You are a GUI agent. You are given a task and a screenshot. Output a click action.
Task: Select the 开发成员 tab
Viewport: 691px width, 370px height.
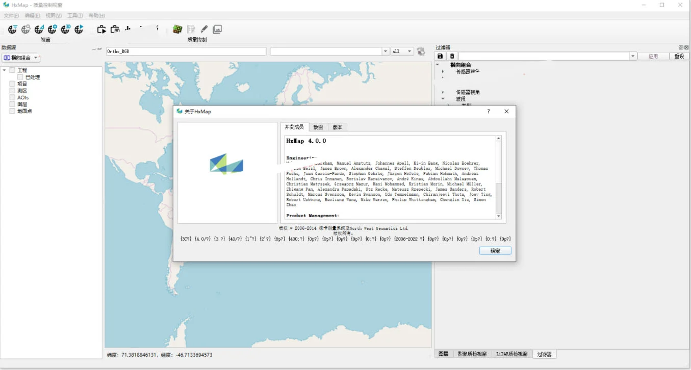tap(294, 126)
